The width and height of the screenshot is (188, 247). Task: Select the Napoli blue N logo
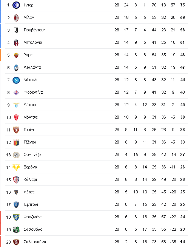click(16, 80)
